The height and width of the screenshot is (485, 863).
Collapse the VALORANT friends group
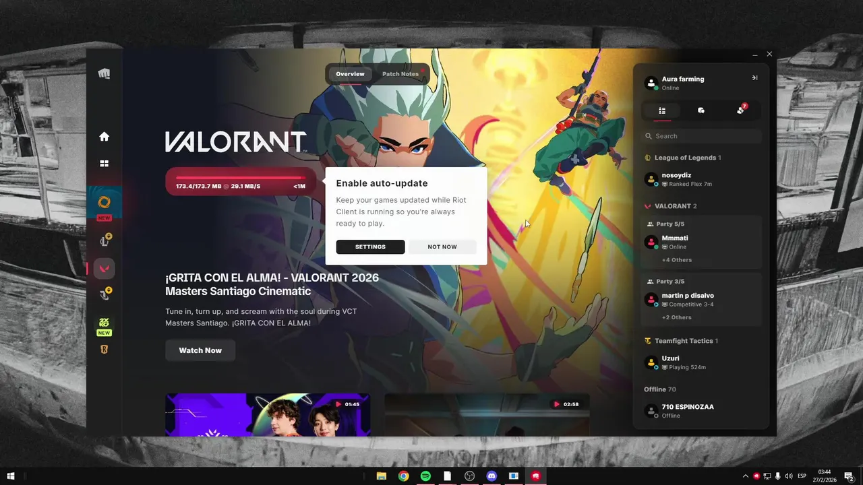(671, 206)
